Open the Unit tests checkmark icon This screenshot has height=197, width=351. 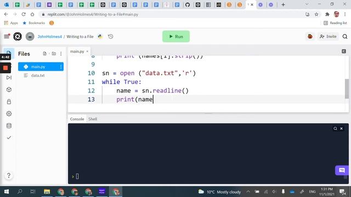pos(9,137)
